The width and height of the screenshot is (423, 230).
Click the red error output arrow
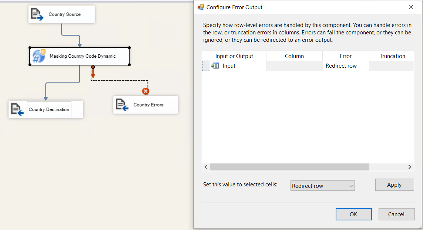[x=93, y=74]
